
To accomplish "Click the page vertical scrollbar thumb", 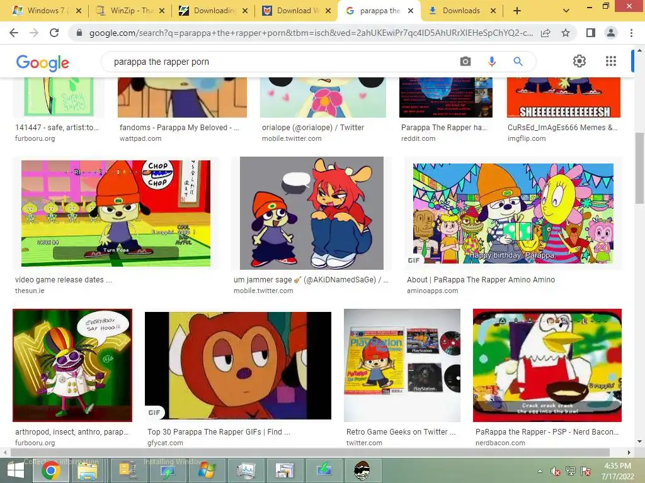I will click(639, 167).
